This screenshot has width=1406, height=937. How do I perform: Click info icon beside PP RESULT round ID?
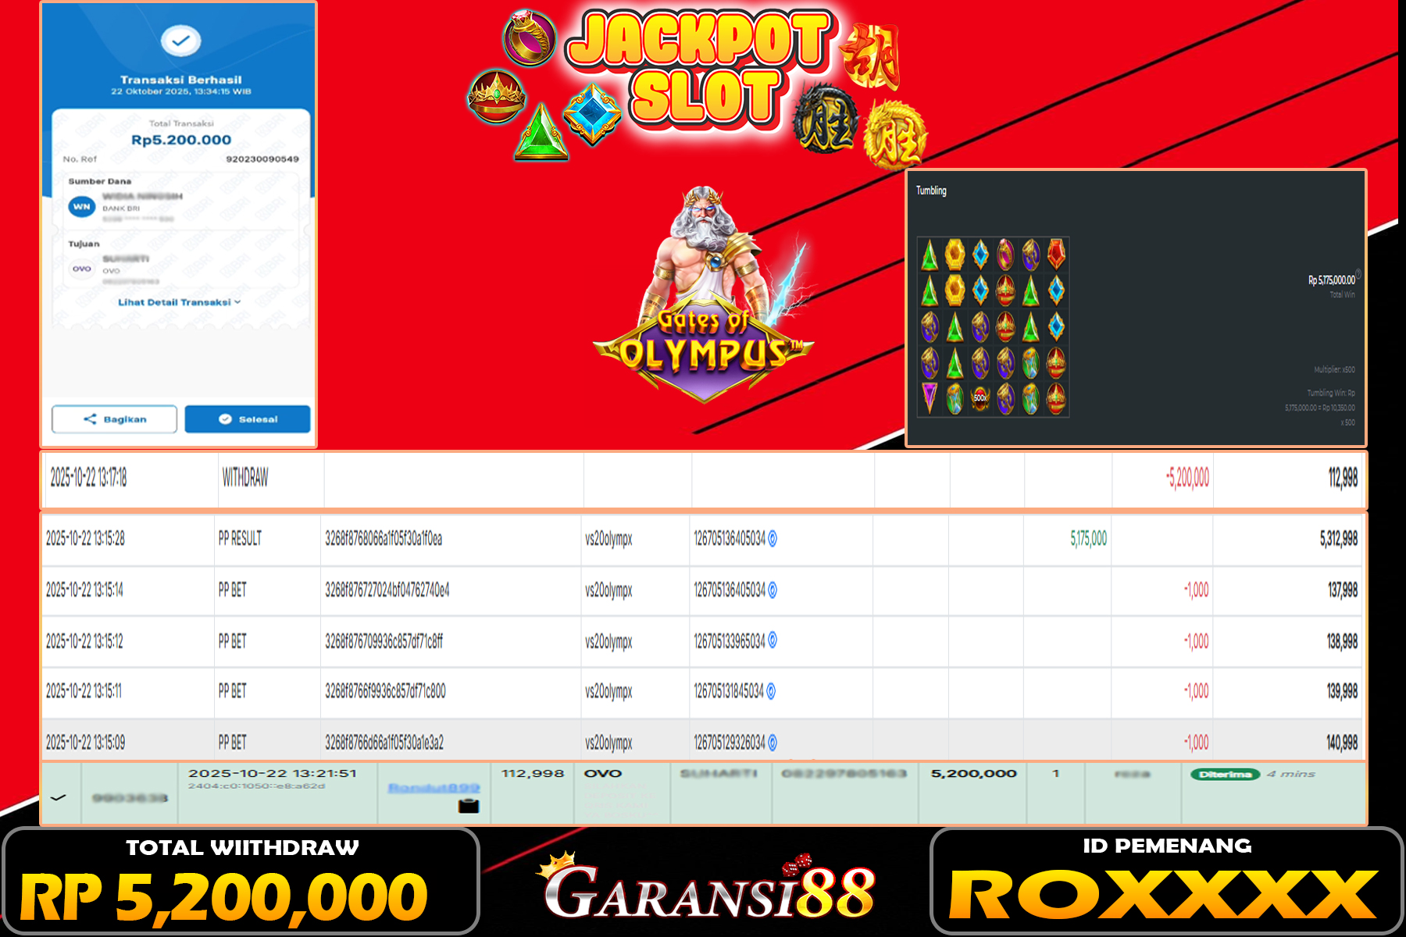click(x=773, y=539)
